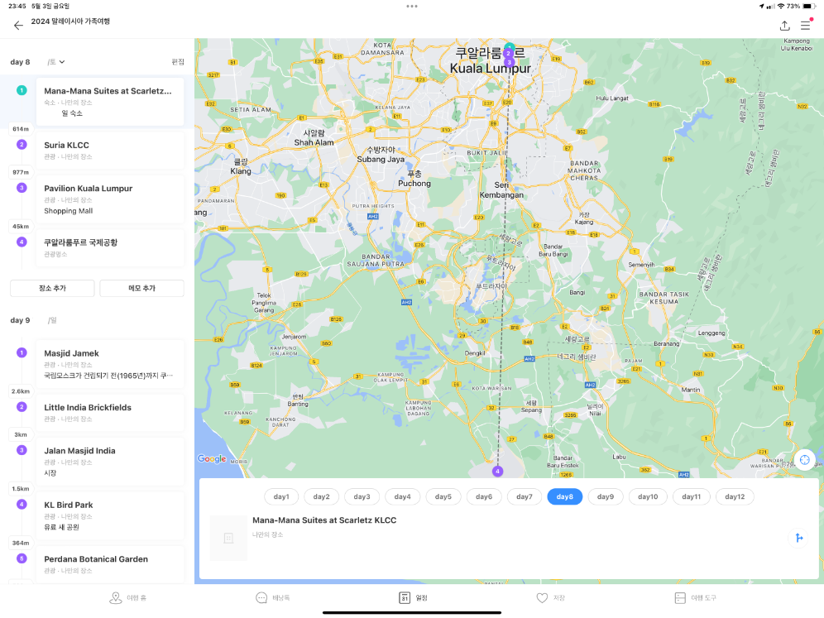This screenshot has width=824, height=618.
Task: Click the Mana-Mana Suites at Scarletz KLCC title
Action: pos(324,520)
